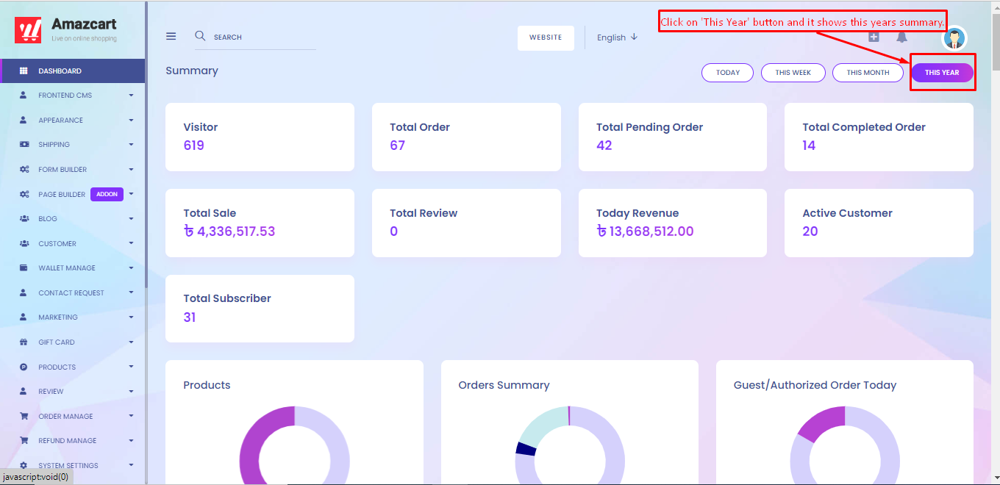The width and height of the screenshot is (1000, 485).
Task: Show the This Month summary
Action: 868,73
